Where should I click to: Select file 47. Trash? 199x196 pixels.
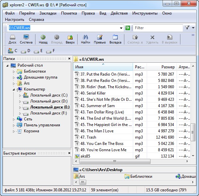coord(88,137)
